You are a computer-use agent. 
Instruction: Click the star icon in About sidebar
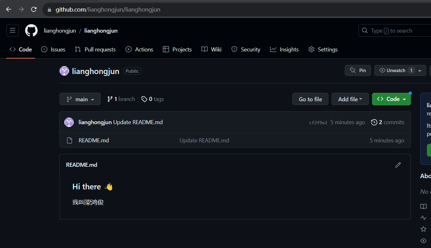click(x=423, y=229)
